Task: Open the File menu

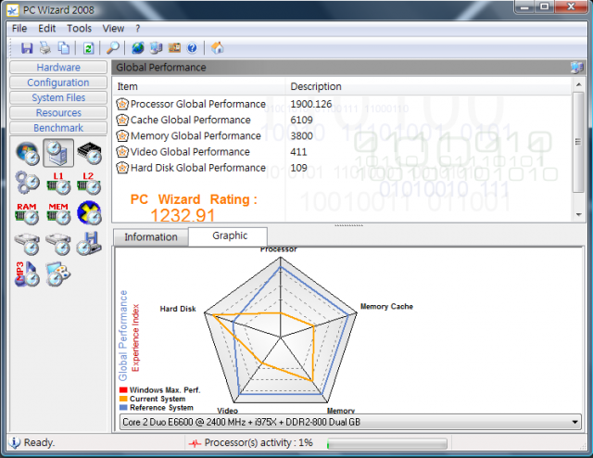Action: point(19,29)
